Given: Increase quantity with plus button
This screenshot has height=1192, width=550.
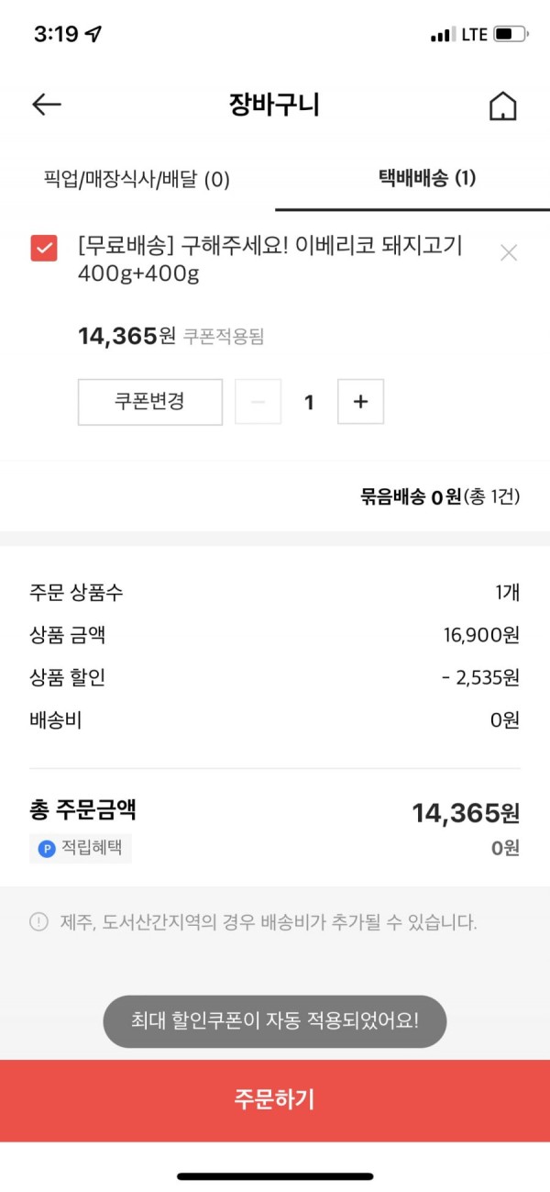Looking at the screenshot, I should tap(361, 402).
